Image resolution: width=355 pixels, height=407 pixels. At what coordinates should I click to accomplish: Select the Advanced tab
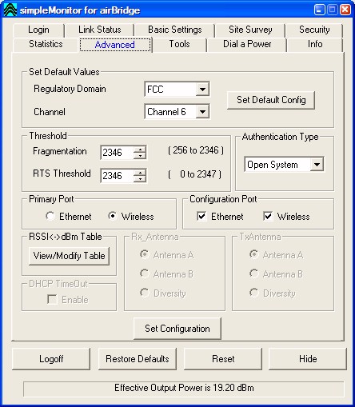tap(115, 45)
